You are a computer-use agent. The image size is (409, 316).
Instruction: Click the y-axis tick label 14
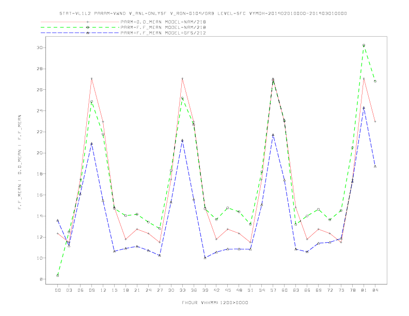coord(40,216)
